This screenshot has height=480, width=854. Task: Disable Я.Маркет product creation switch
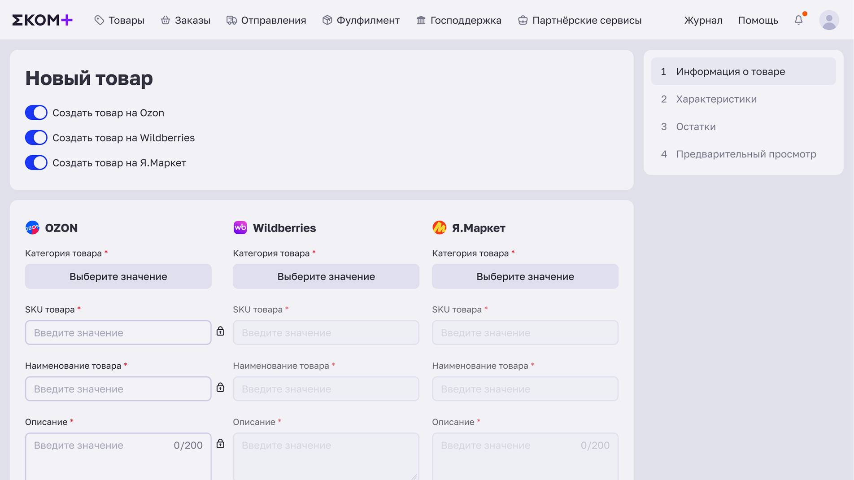tap(36, 163)
